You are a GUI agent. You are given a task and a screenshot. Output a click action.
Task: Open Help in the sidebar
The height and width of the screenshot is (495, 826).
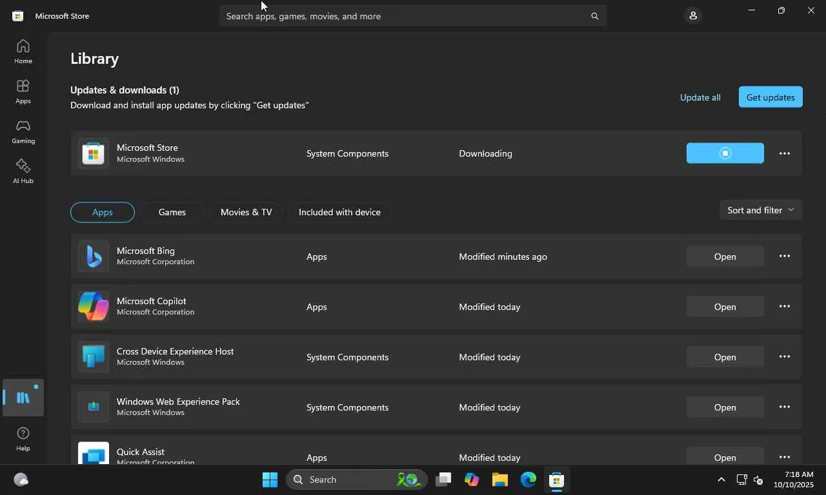(23, 439)
